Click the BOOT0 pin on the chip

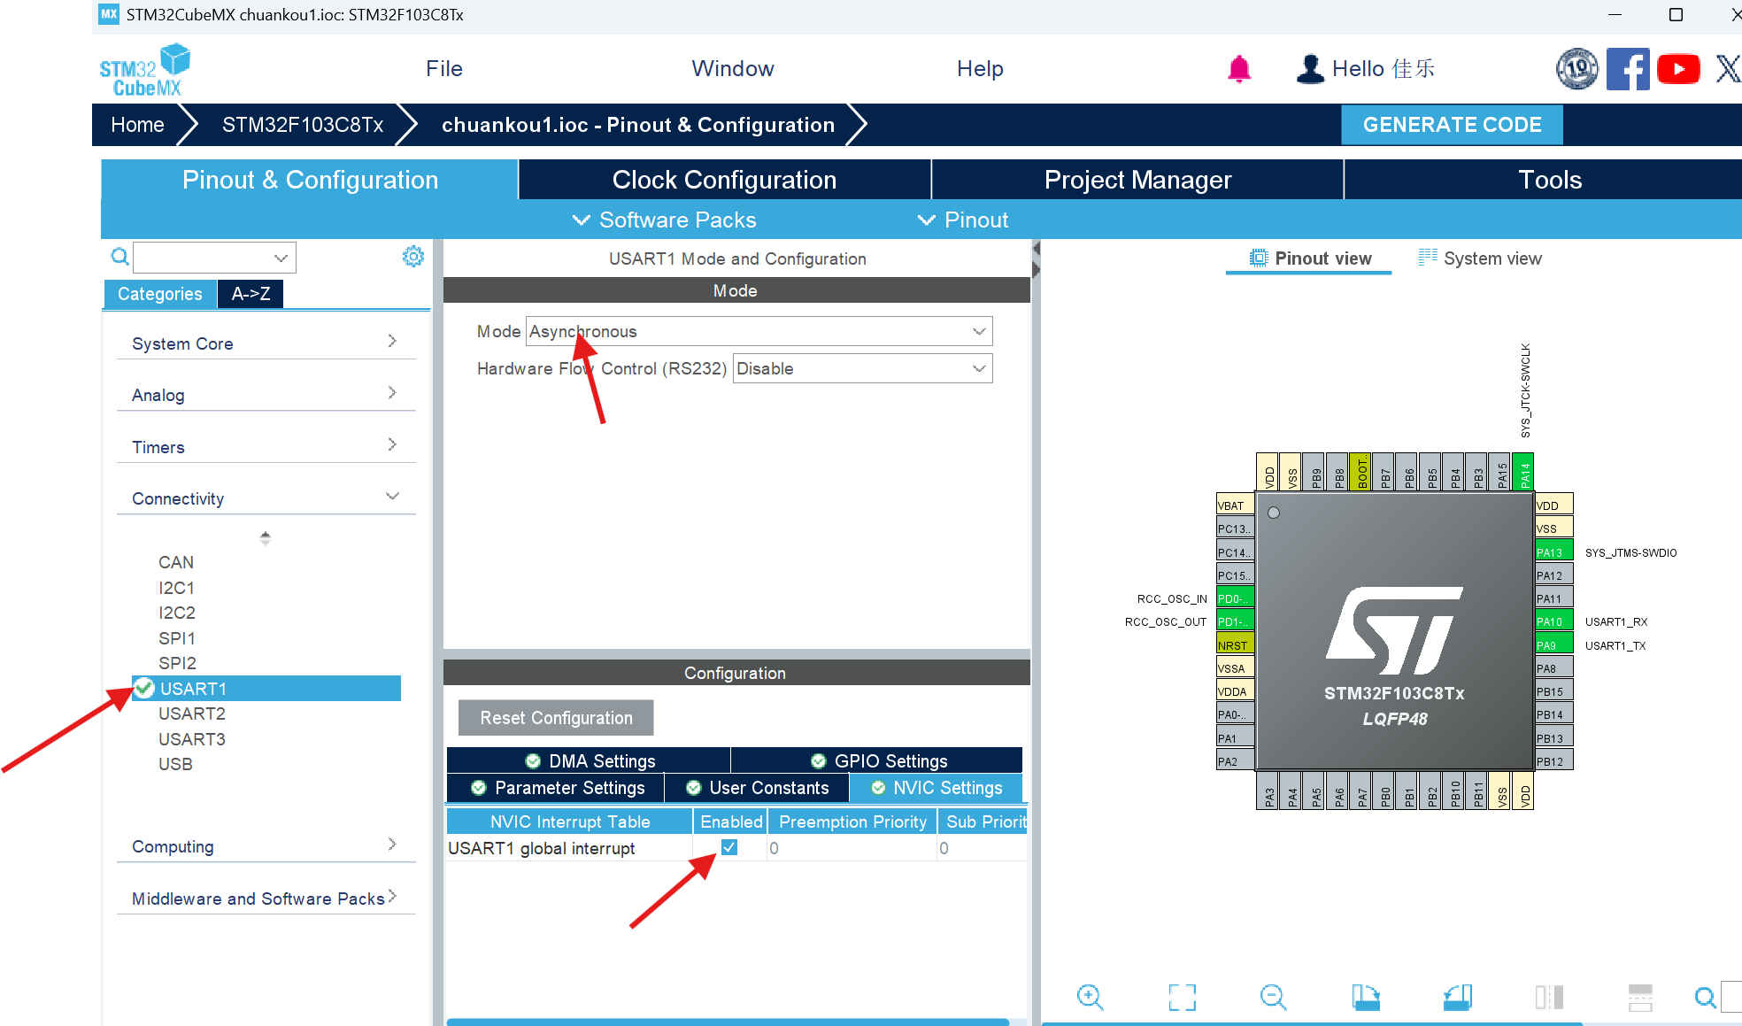click(x=1361, y=471)
